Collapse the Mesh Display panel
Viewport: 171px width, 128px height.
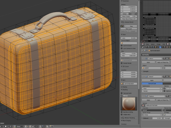click(x=121, y=121)
